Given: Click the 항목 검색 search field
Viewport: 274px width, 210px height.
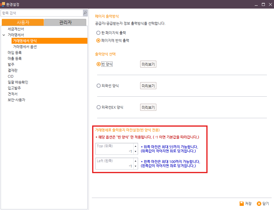Looking at the screenshot, I should pyautogui.click(x=41, y=13).
